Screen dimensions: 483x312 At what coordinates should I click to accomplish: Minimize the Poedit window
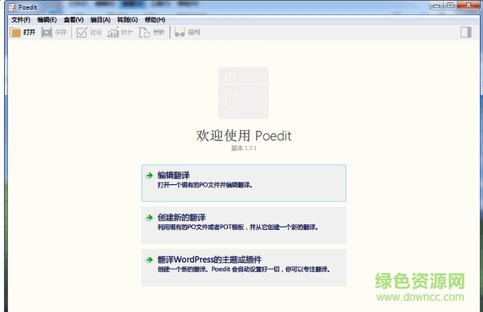(x=437, y=6)
